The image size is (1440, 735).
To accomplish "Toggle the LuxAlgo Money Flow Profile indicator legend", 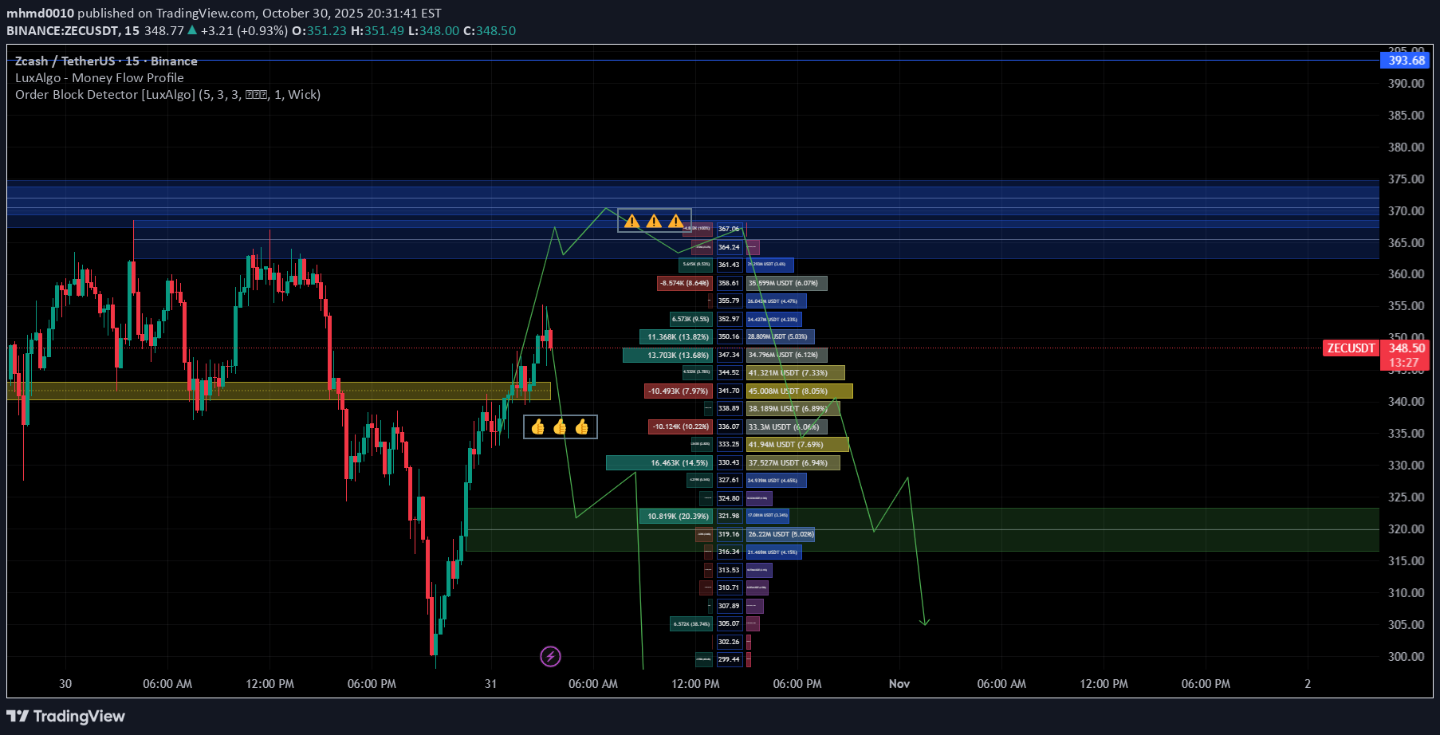I will coord(99,77).
